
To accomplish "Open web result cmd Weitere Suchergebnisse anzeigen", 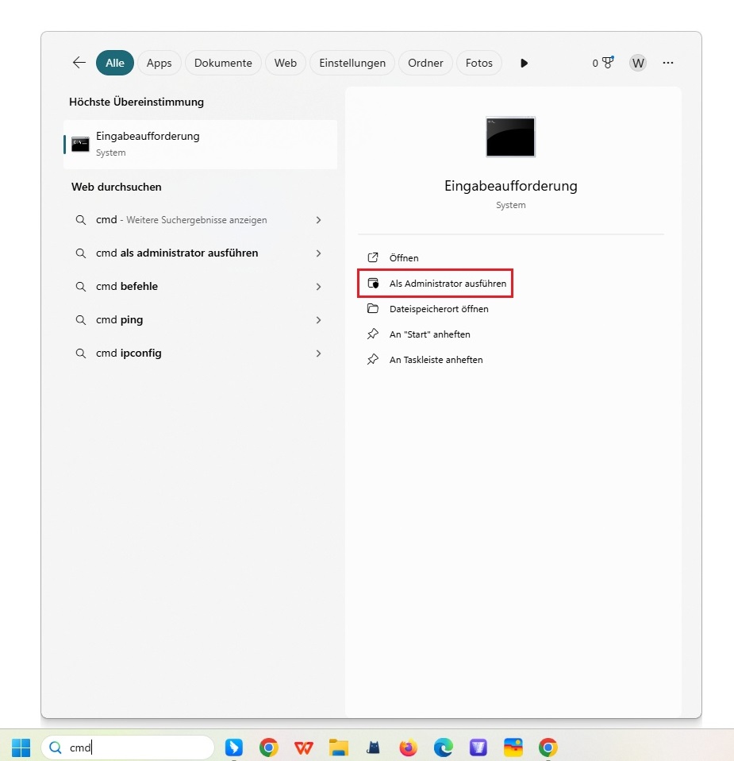I will 198,220.
